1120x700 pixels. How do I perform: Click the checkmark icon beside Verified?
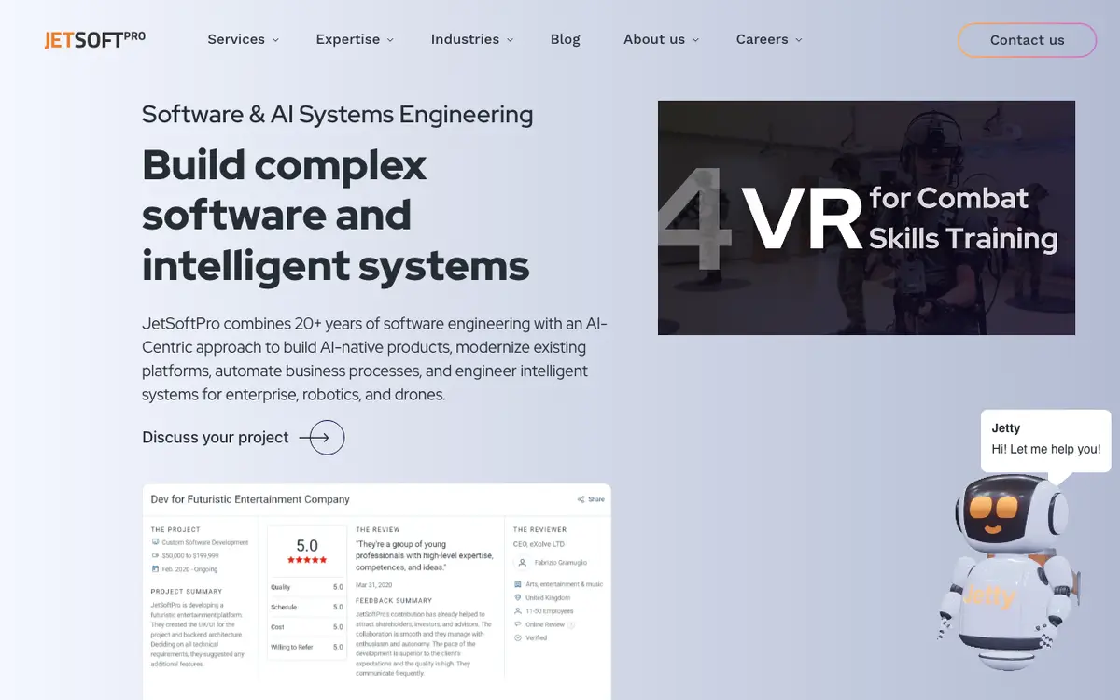(518, 637)
